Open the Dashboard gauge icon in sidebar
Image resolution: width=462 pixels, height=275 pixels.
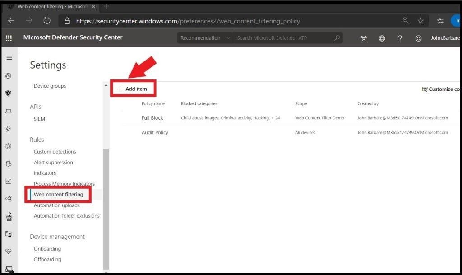click(8, 76)
